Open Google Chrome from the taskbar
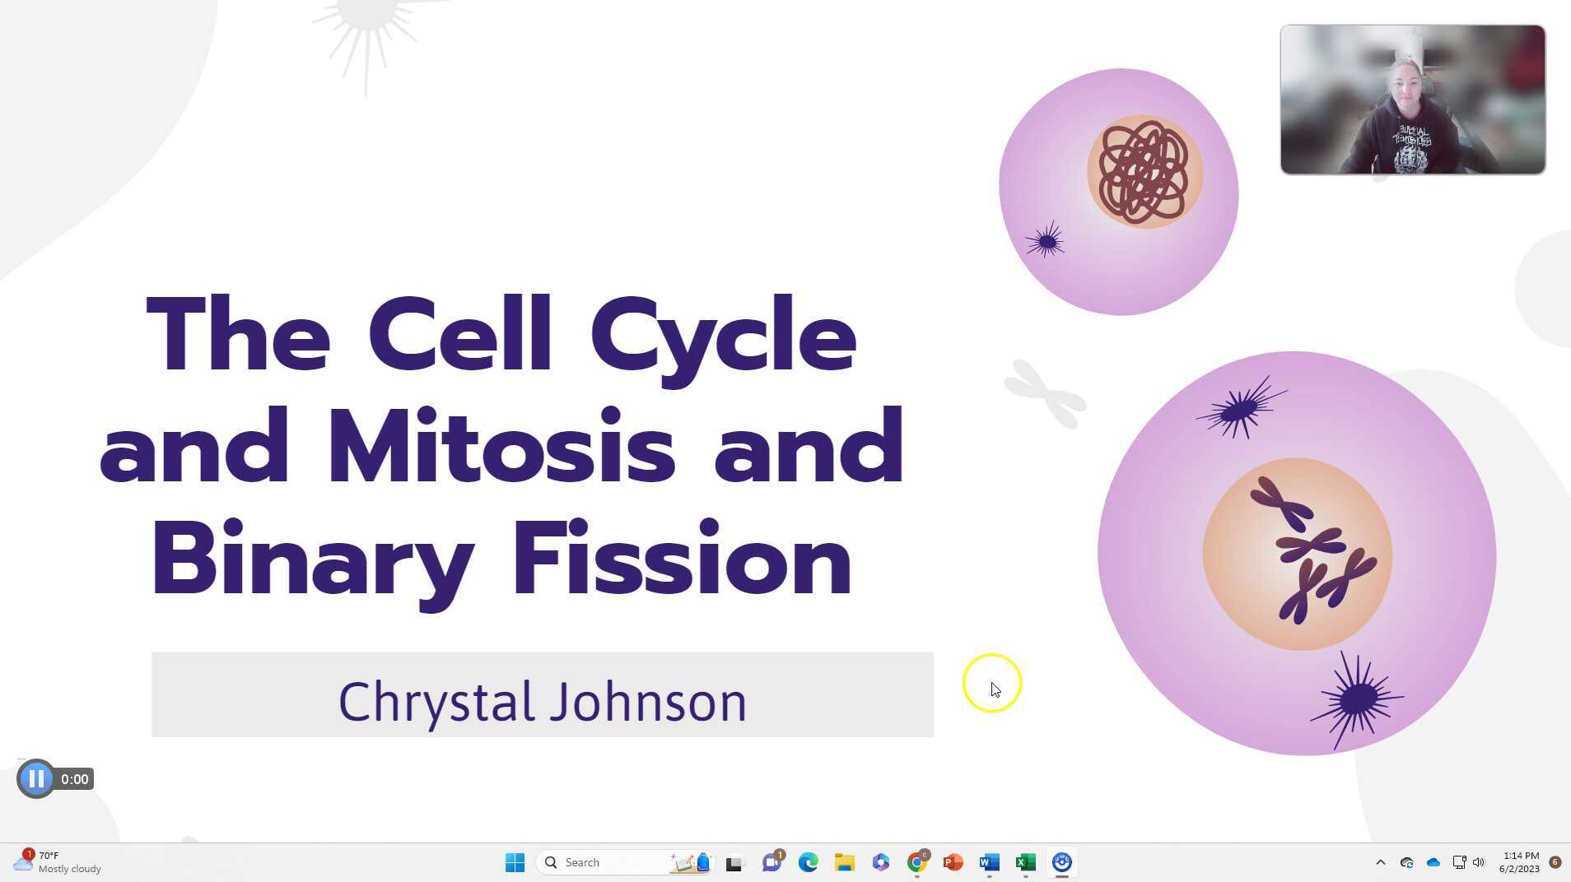The image size is (1571, 882). (x=917, y=862)
